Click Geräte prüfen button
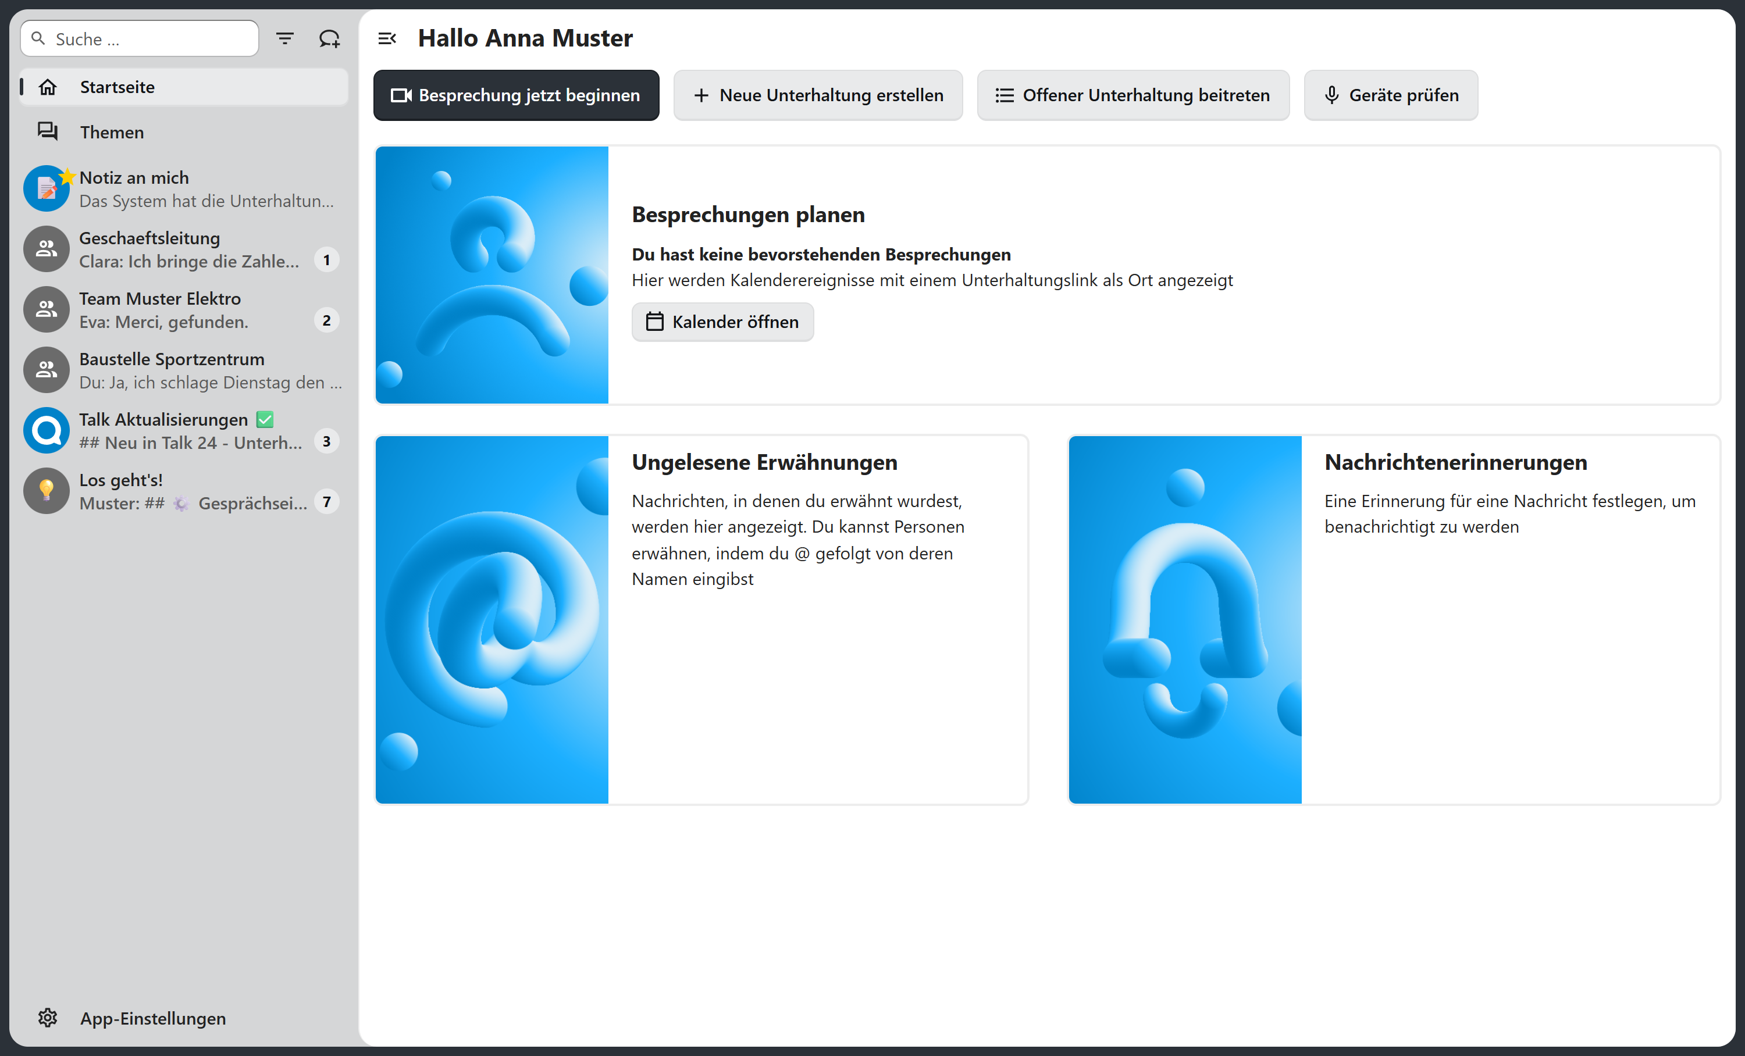The width and height of the screenshot is (1745, 1056). pyautogui.click(x=1391, y=95)
